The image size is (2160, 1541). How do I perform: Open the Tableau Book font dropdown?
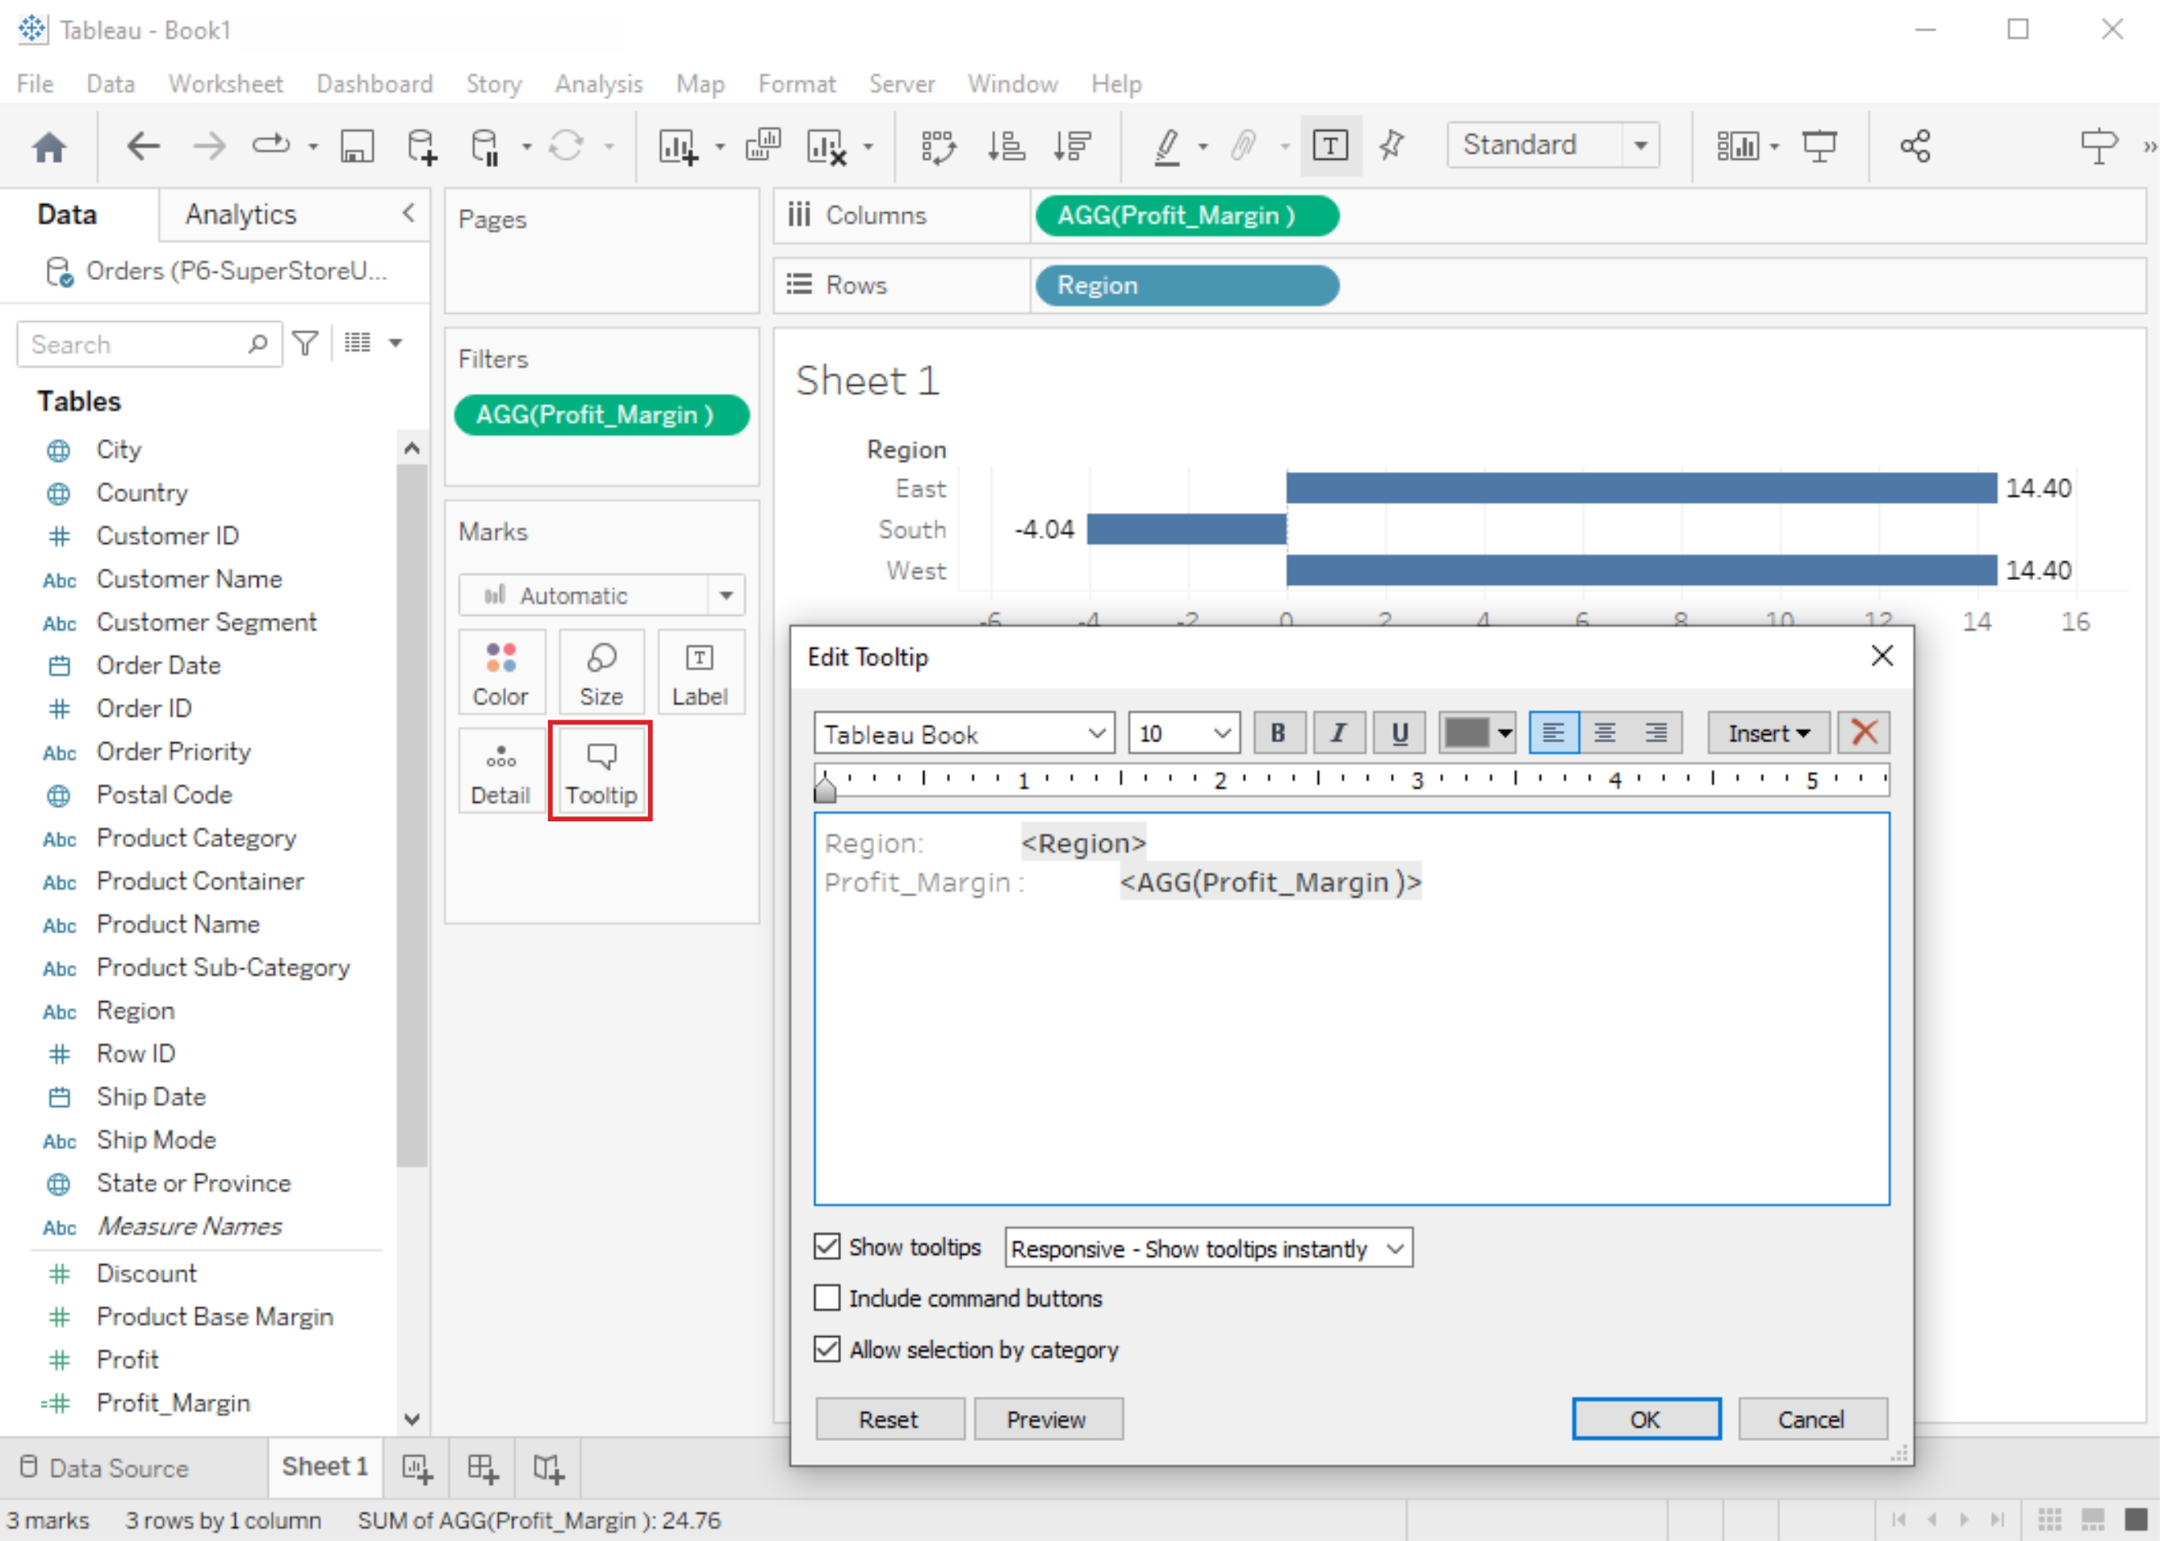coord(965,733)
